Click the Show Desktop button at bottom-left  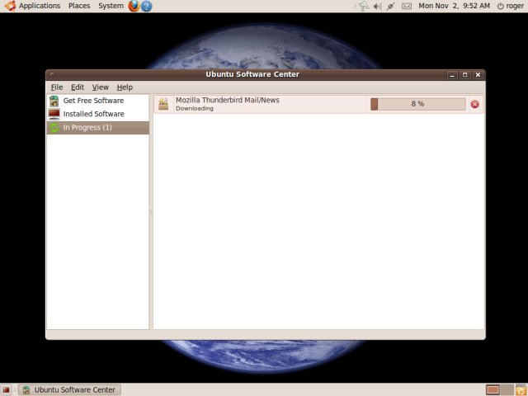click(6, 390)
